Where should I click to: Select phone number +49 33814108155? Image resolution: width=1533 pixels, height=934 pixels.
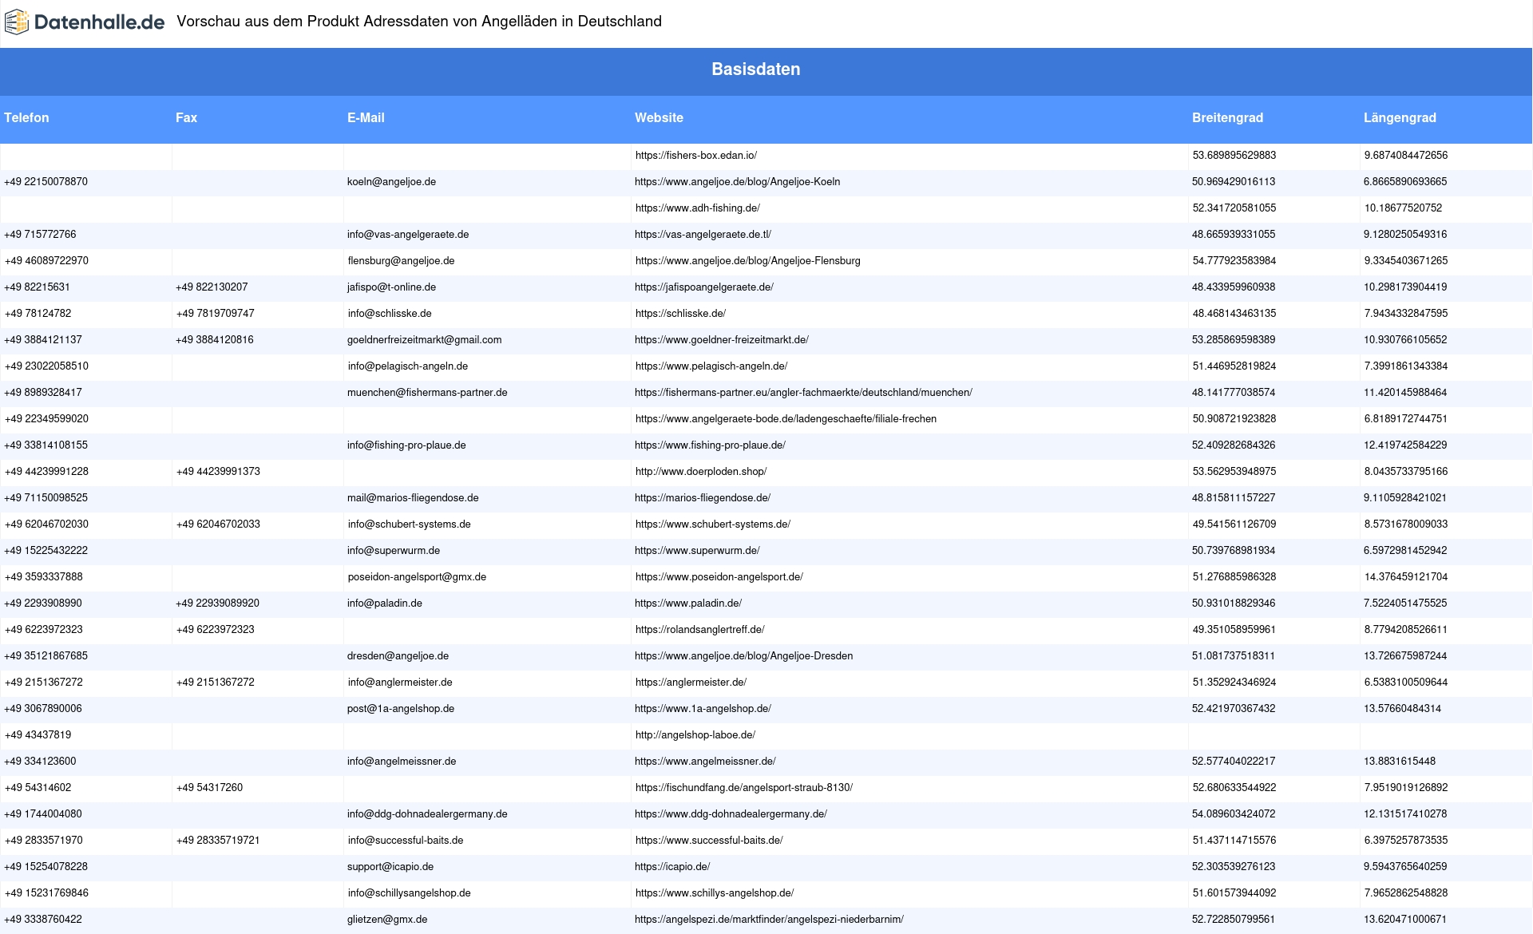click(x=46, y=445)
